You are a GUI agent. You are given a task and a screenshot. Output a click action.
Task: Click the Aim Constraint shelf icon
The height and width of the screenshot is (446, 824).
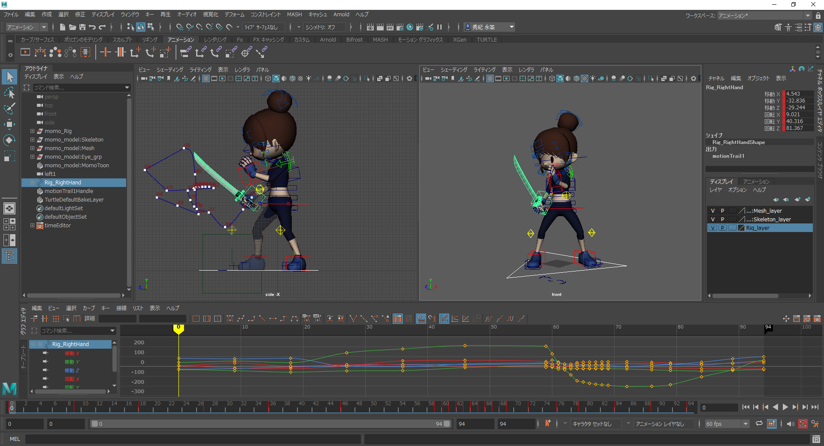coord(245,53)
